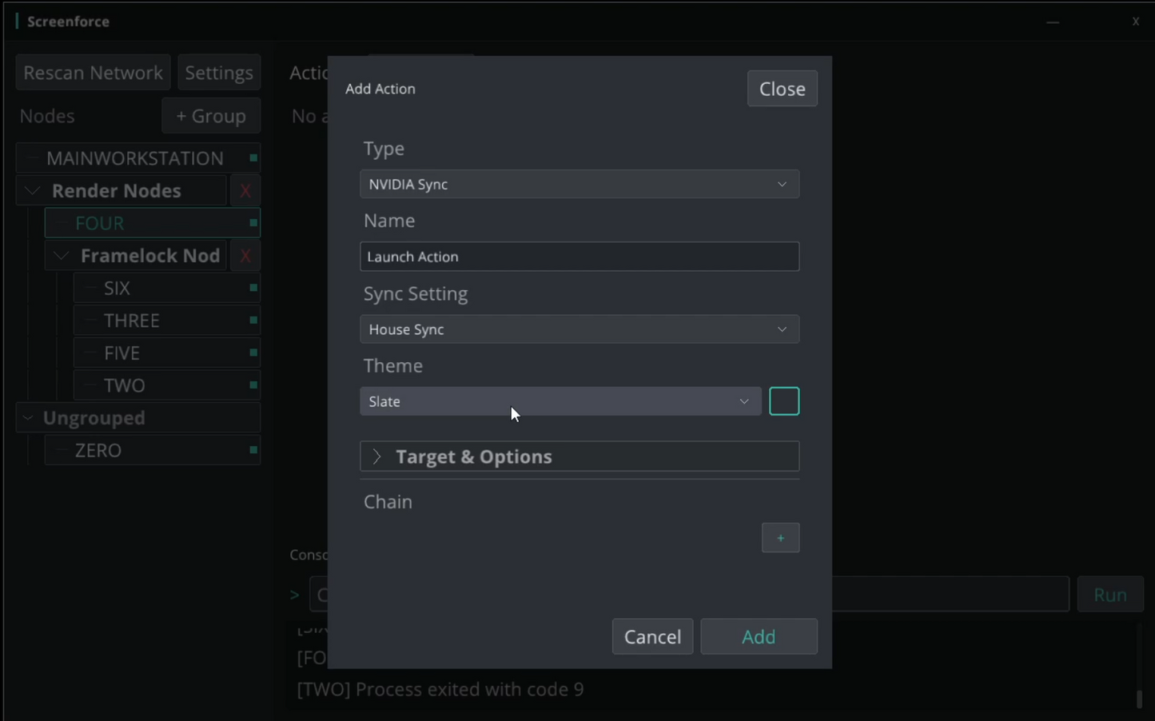Minimize the Screenforce window

point(1053,22)
